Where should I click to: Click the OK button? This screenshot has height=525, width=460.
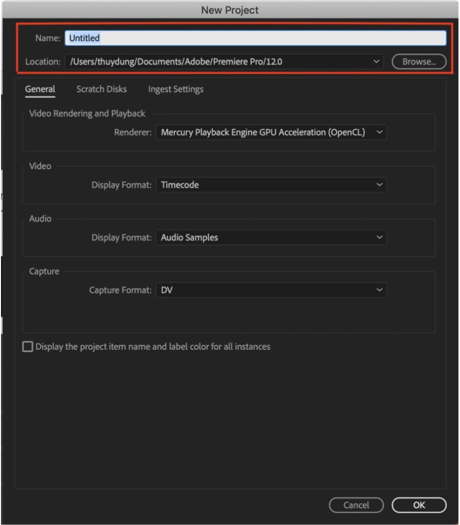pyautogui.click(x=419, y=505)
